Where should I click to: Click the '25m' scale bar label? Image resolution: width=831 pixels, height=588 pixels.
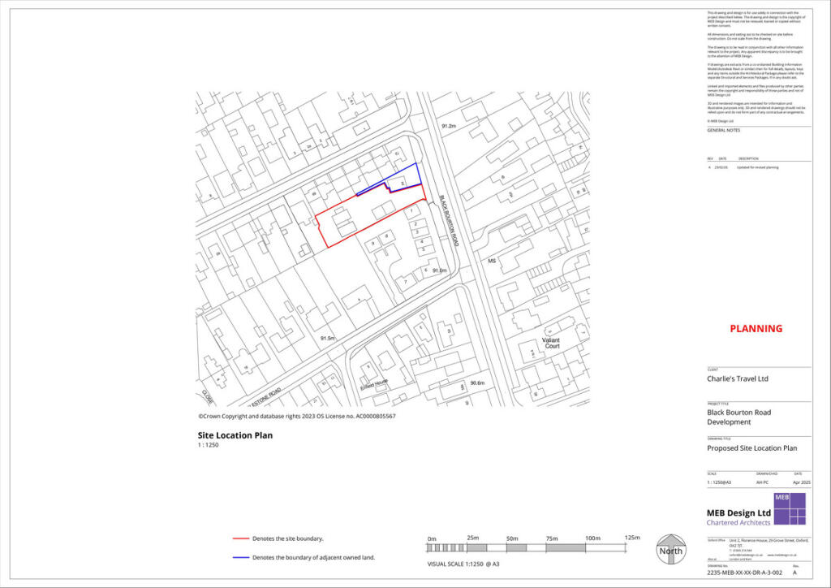pyautogui.click(x=473, y=538)
